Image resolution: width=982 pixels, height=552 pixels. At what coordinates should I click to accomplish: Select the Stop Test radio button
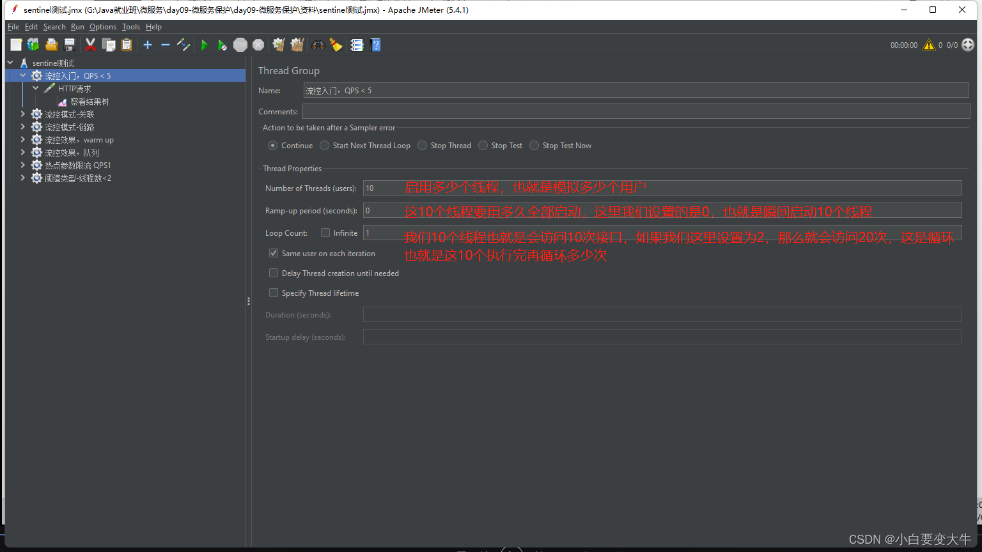483,146
